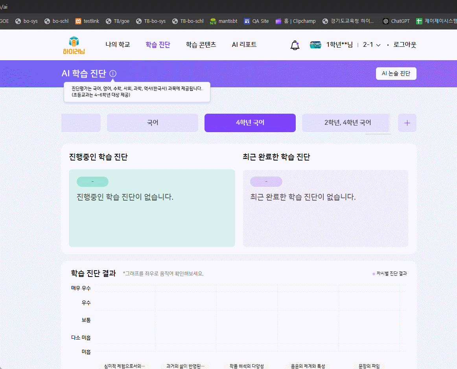The width and height of the screenshot is (457, 369).
Task: Go to the 학습 콘텐츠 menu
Action: pyautogui.click(x=201, y=45)
